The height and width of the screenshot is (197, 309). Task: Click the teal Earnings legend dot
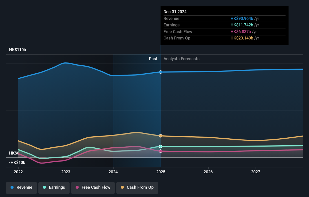tap(44, 187)
